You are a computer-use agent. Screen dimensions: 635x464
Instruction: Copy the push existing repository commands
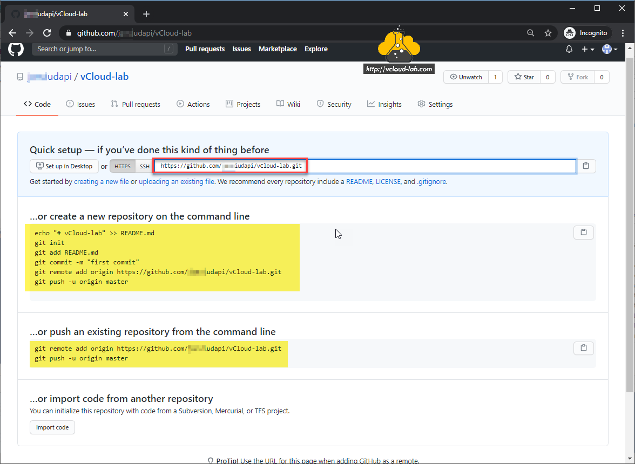tap(584, 348)
